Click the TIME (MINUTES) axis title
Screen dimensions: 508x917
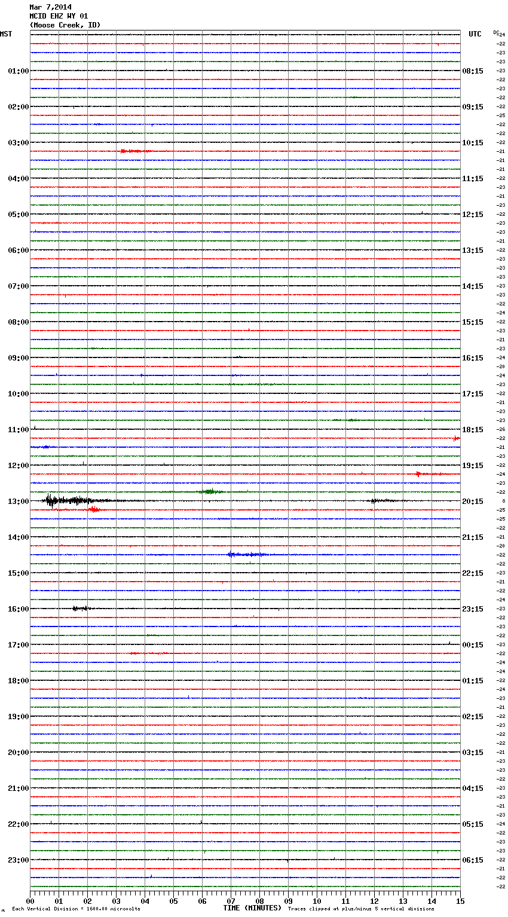252,908
